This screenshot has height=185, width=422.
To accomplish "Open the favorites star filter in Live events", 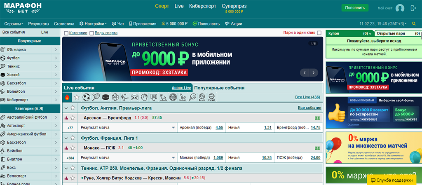I will pyautogui.click(x=77, y=97).
